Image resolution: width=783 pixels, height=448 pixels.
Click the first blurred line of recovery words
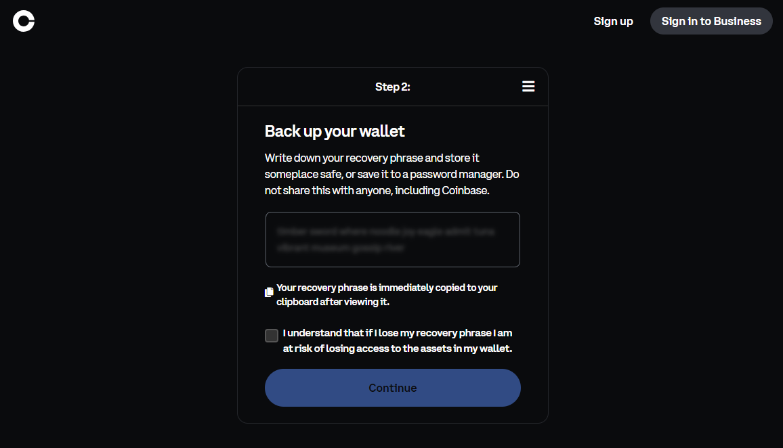(x=385, y=231)
